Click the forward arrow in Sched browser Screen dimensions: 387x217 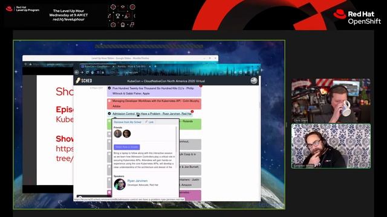[82, 72]
